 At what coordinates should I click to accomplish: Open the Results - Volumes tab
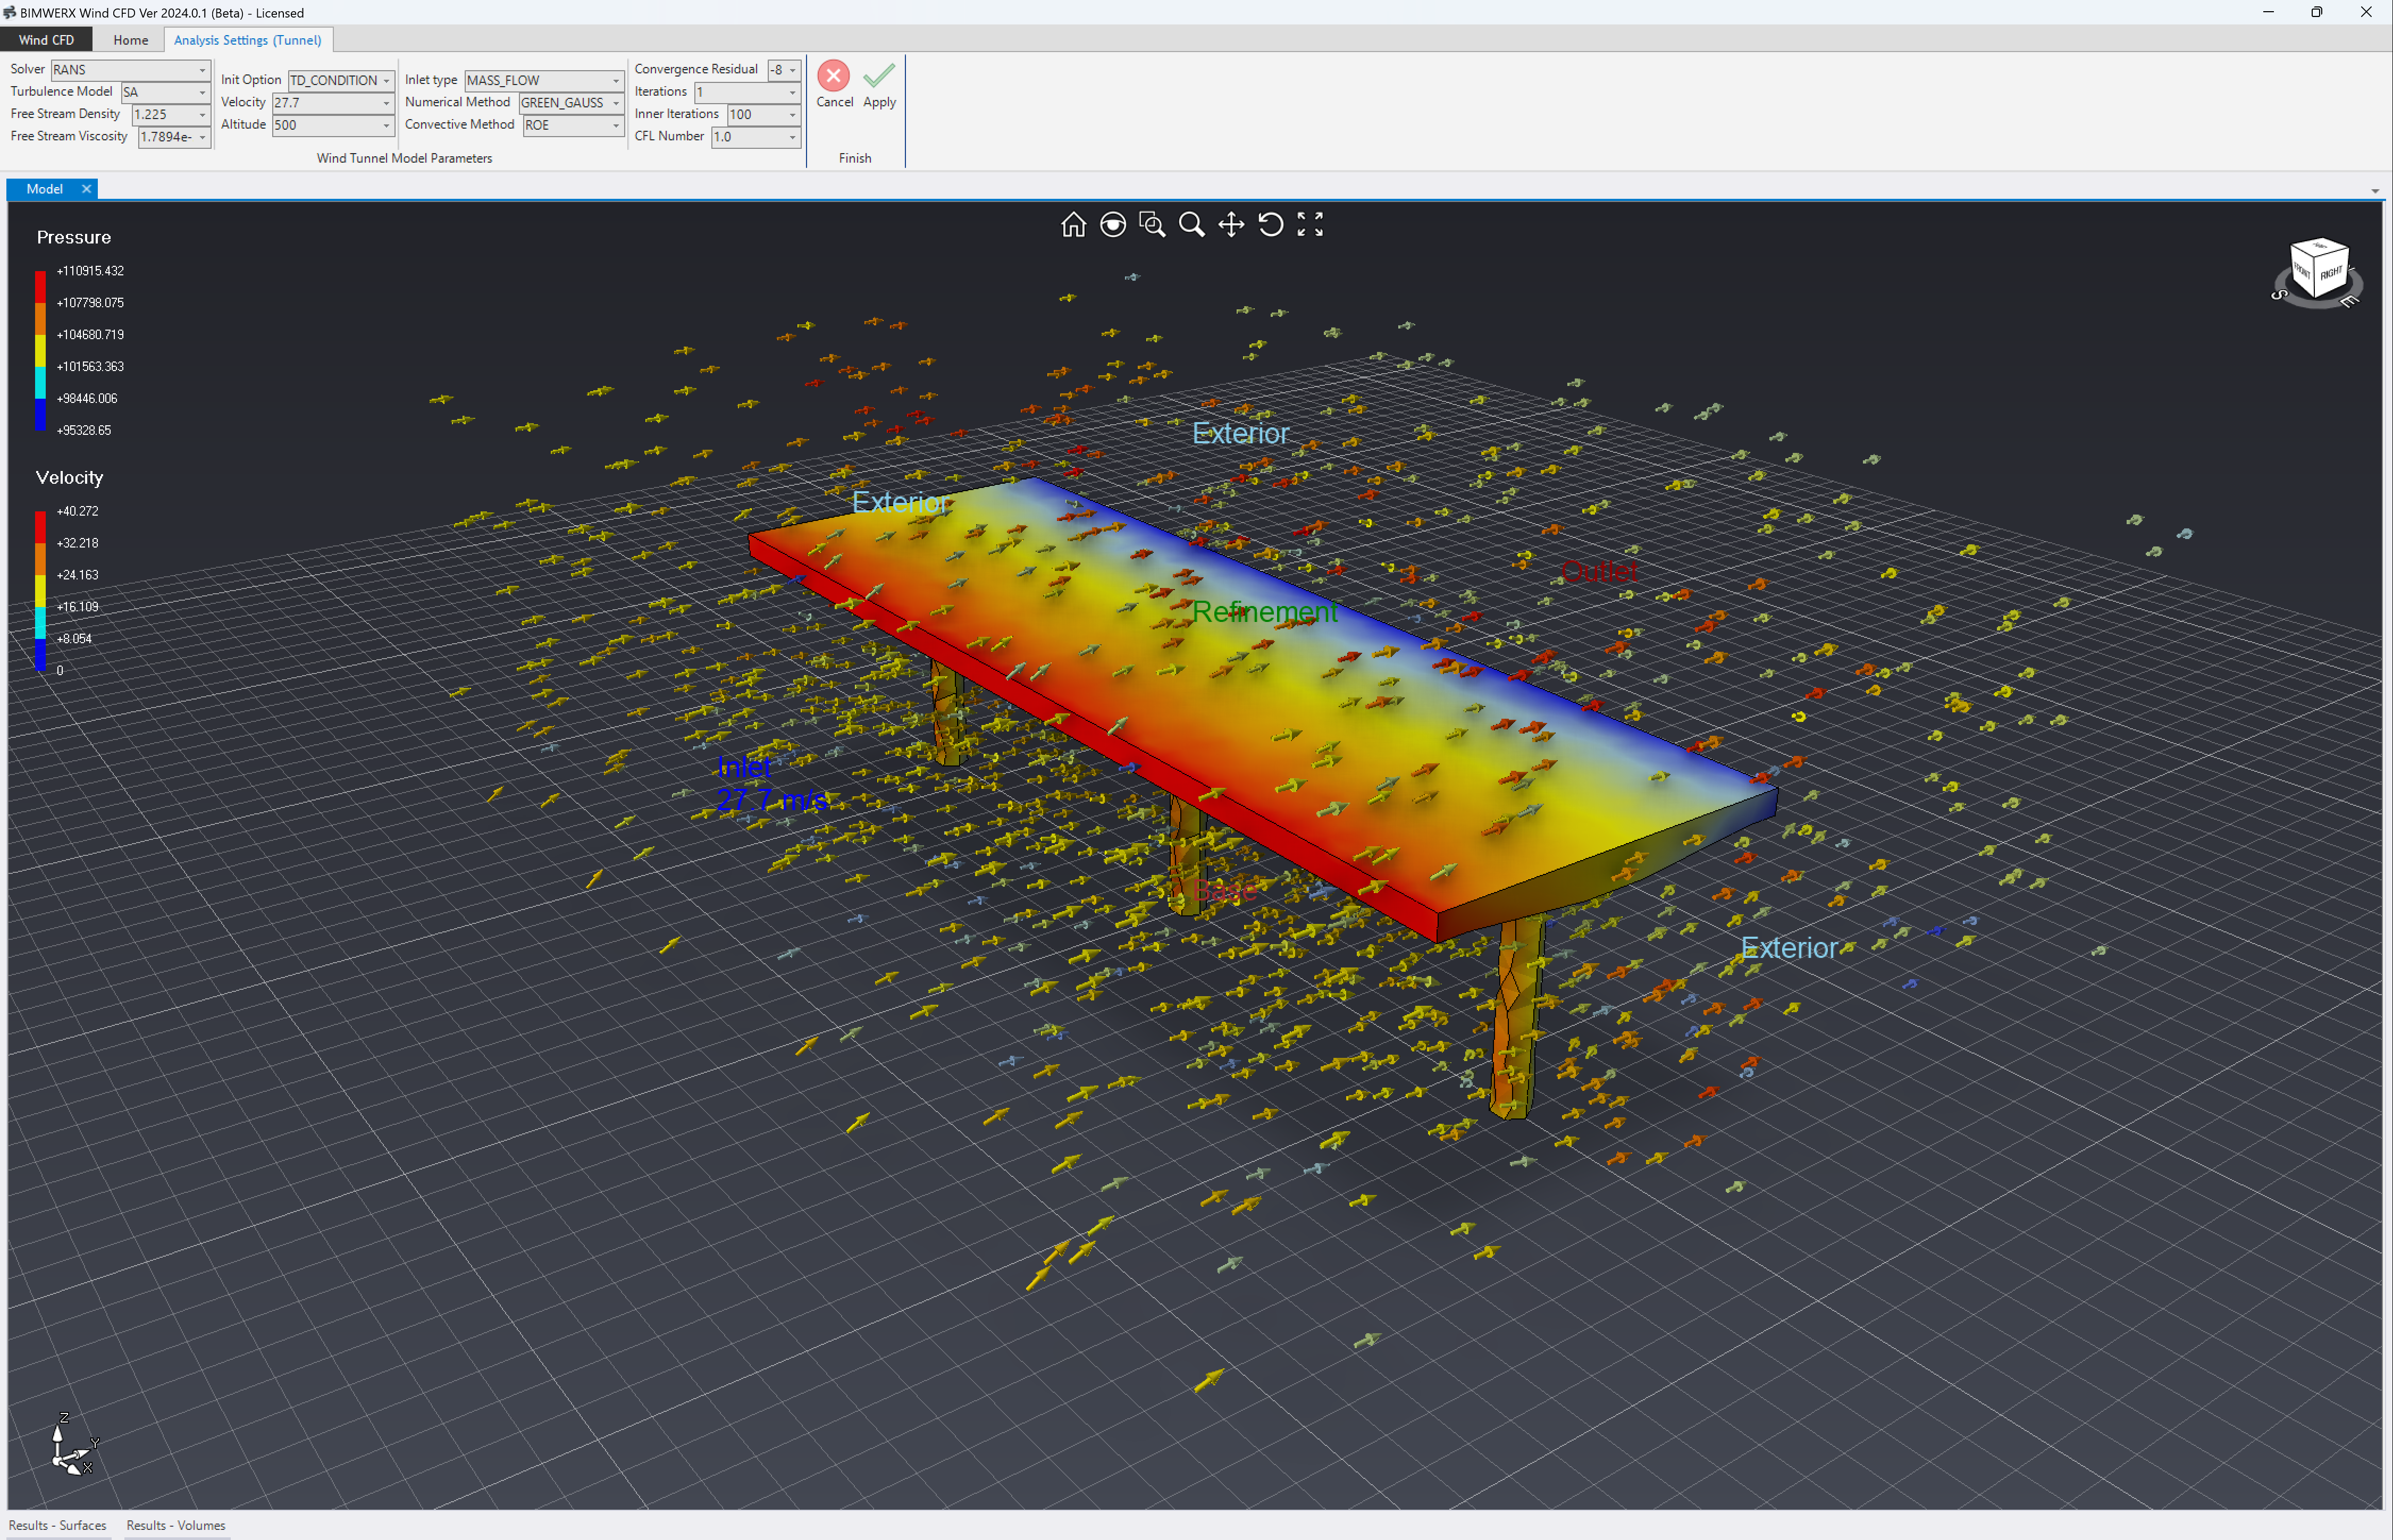coord(176,1525)
